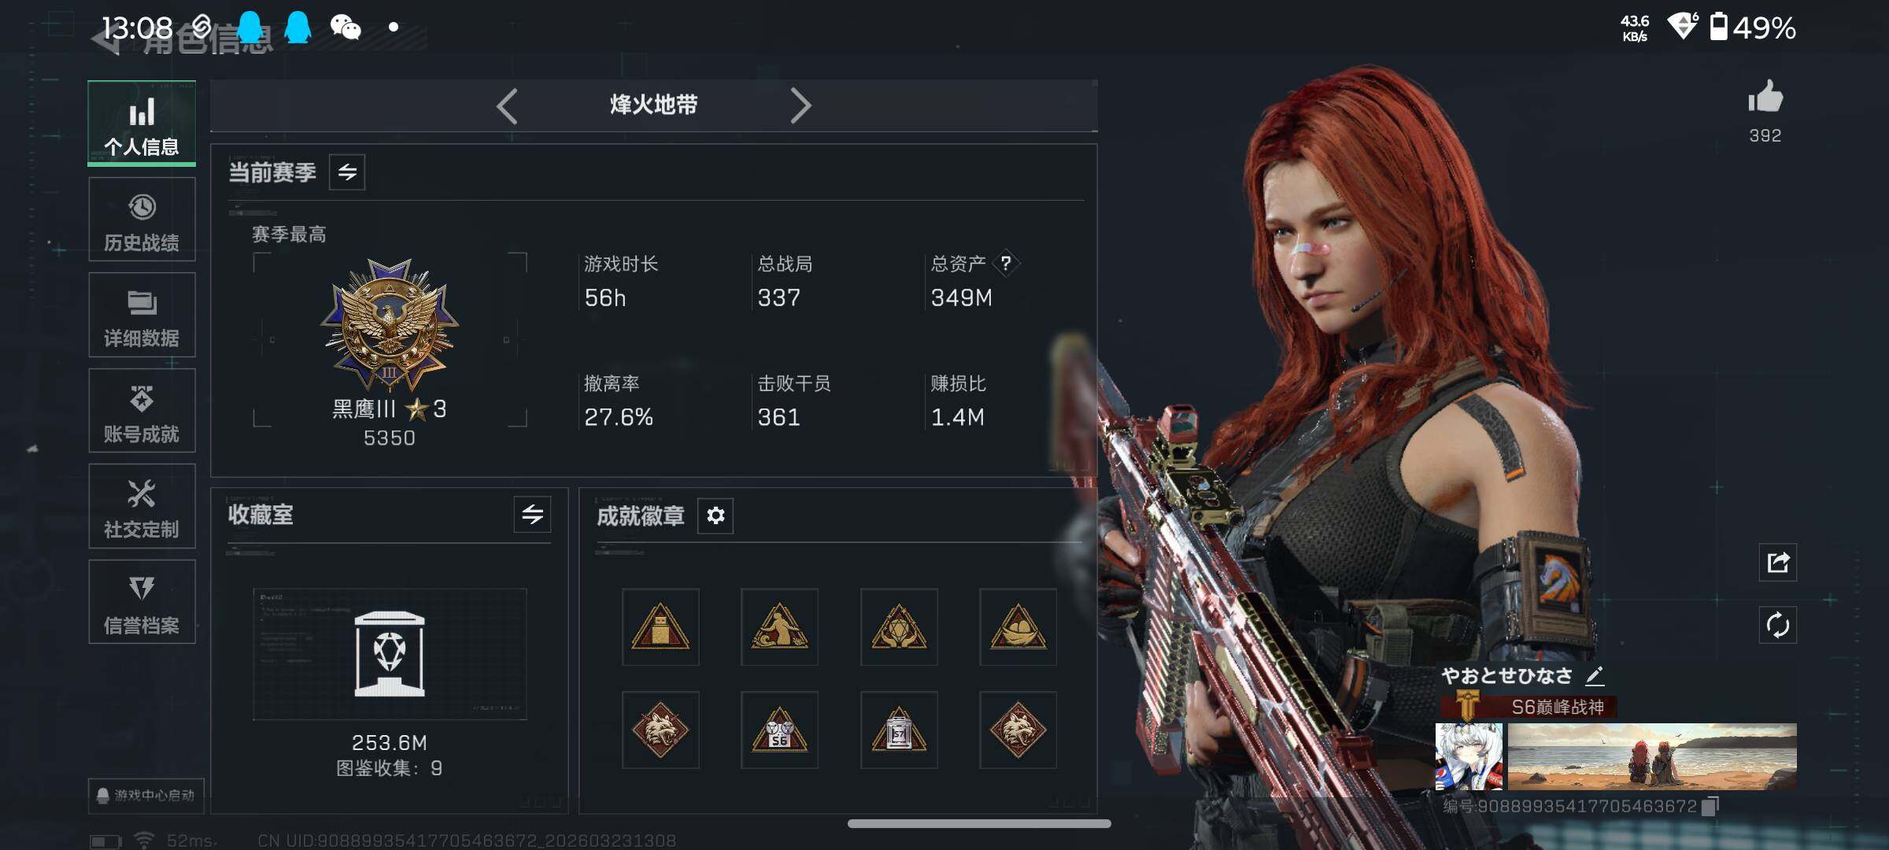
Task: Switch to next game mode arrow
Action: click(800, 106)
